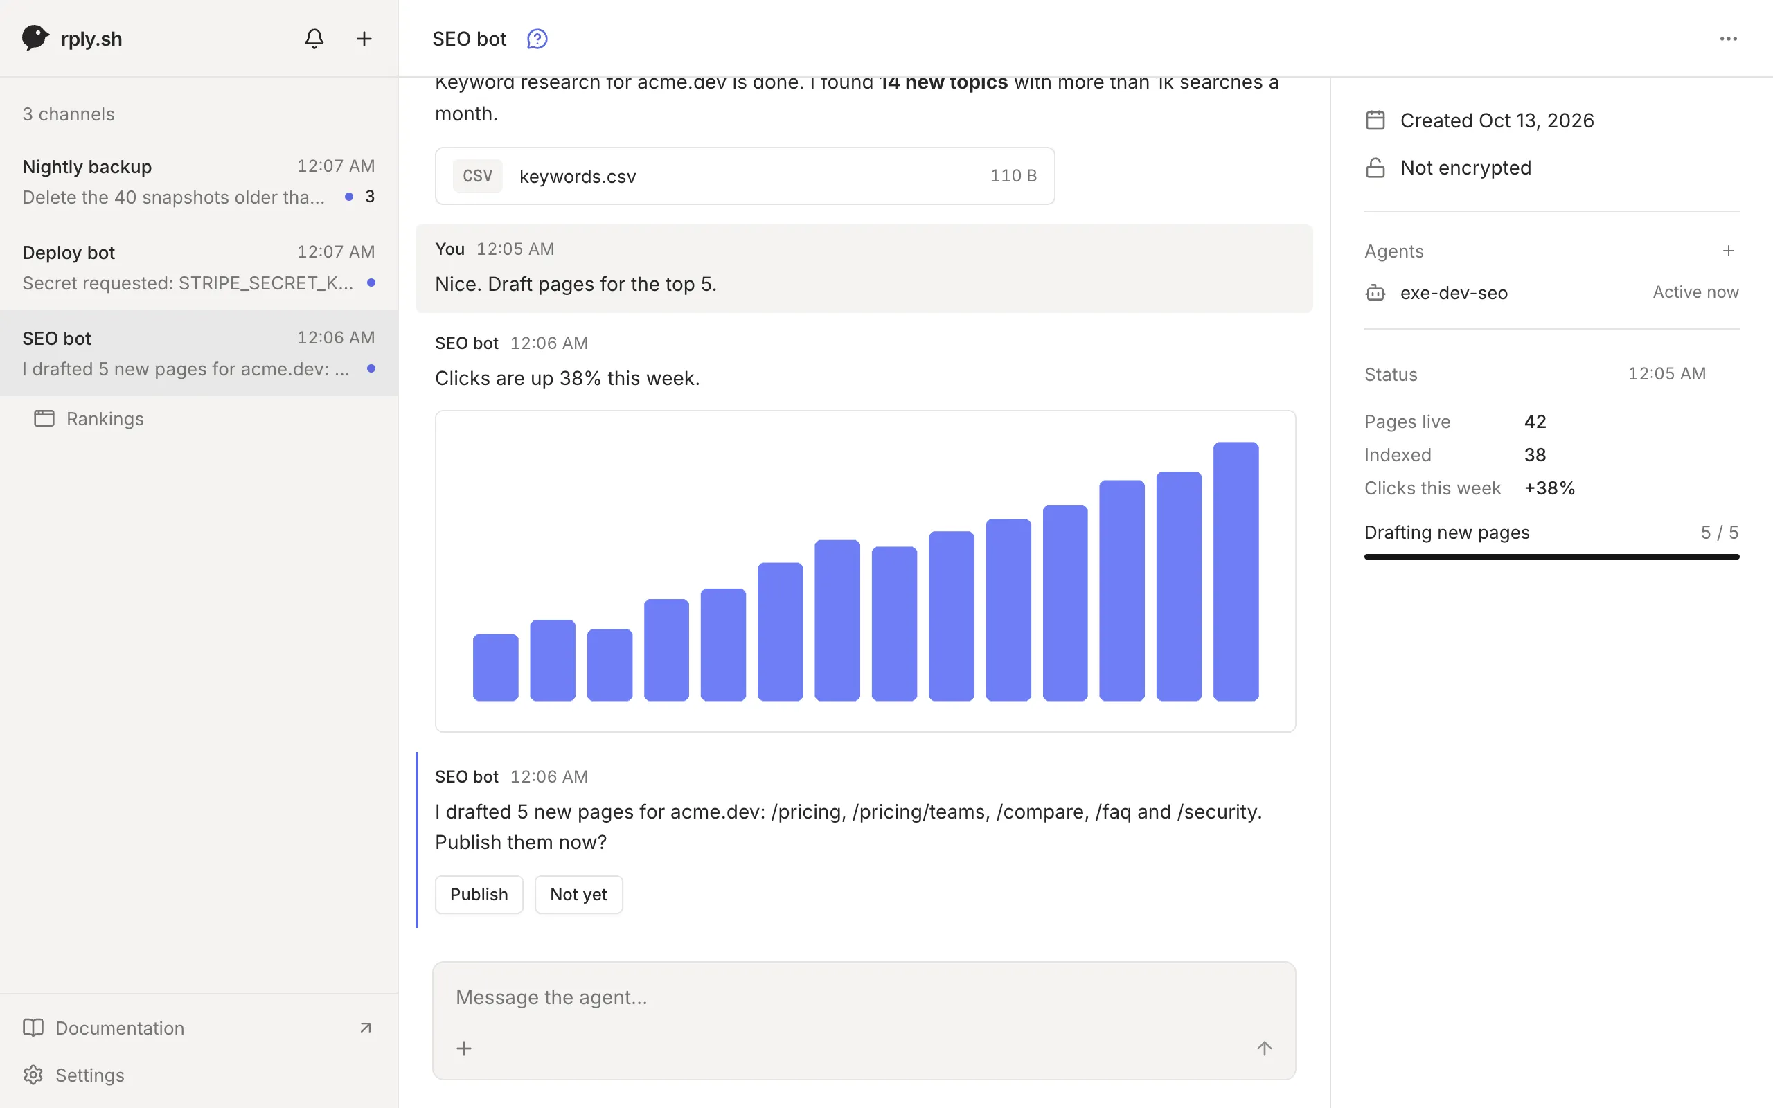Click the '5 / 5' progress count

(x=1720, y=532)
